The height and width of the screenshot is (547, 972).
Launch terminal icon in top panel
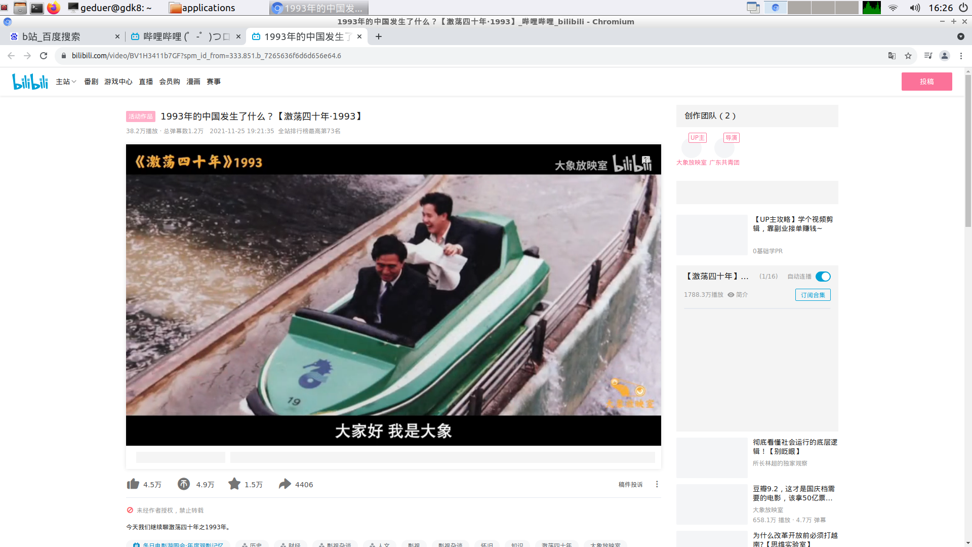(x=37, y=8)
